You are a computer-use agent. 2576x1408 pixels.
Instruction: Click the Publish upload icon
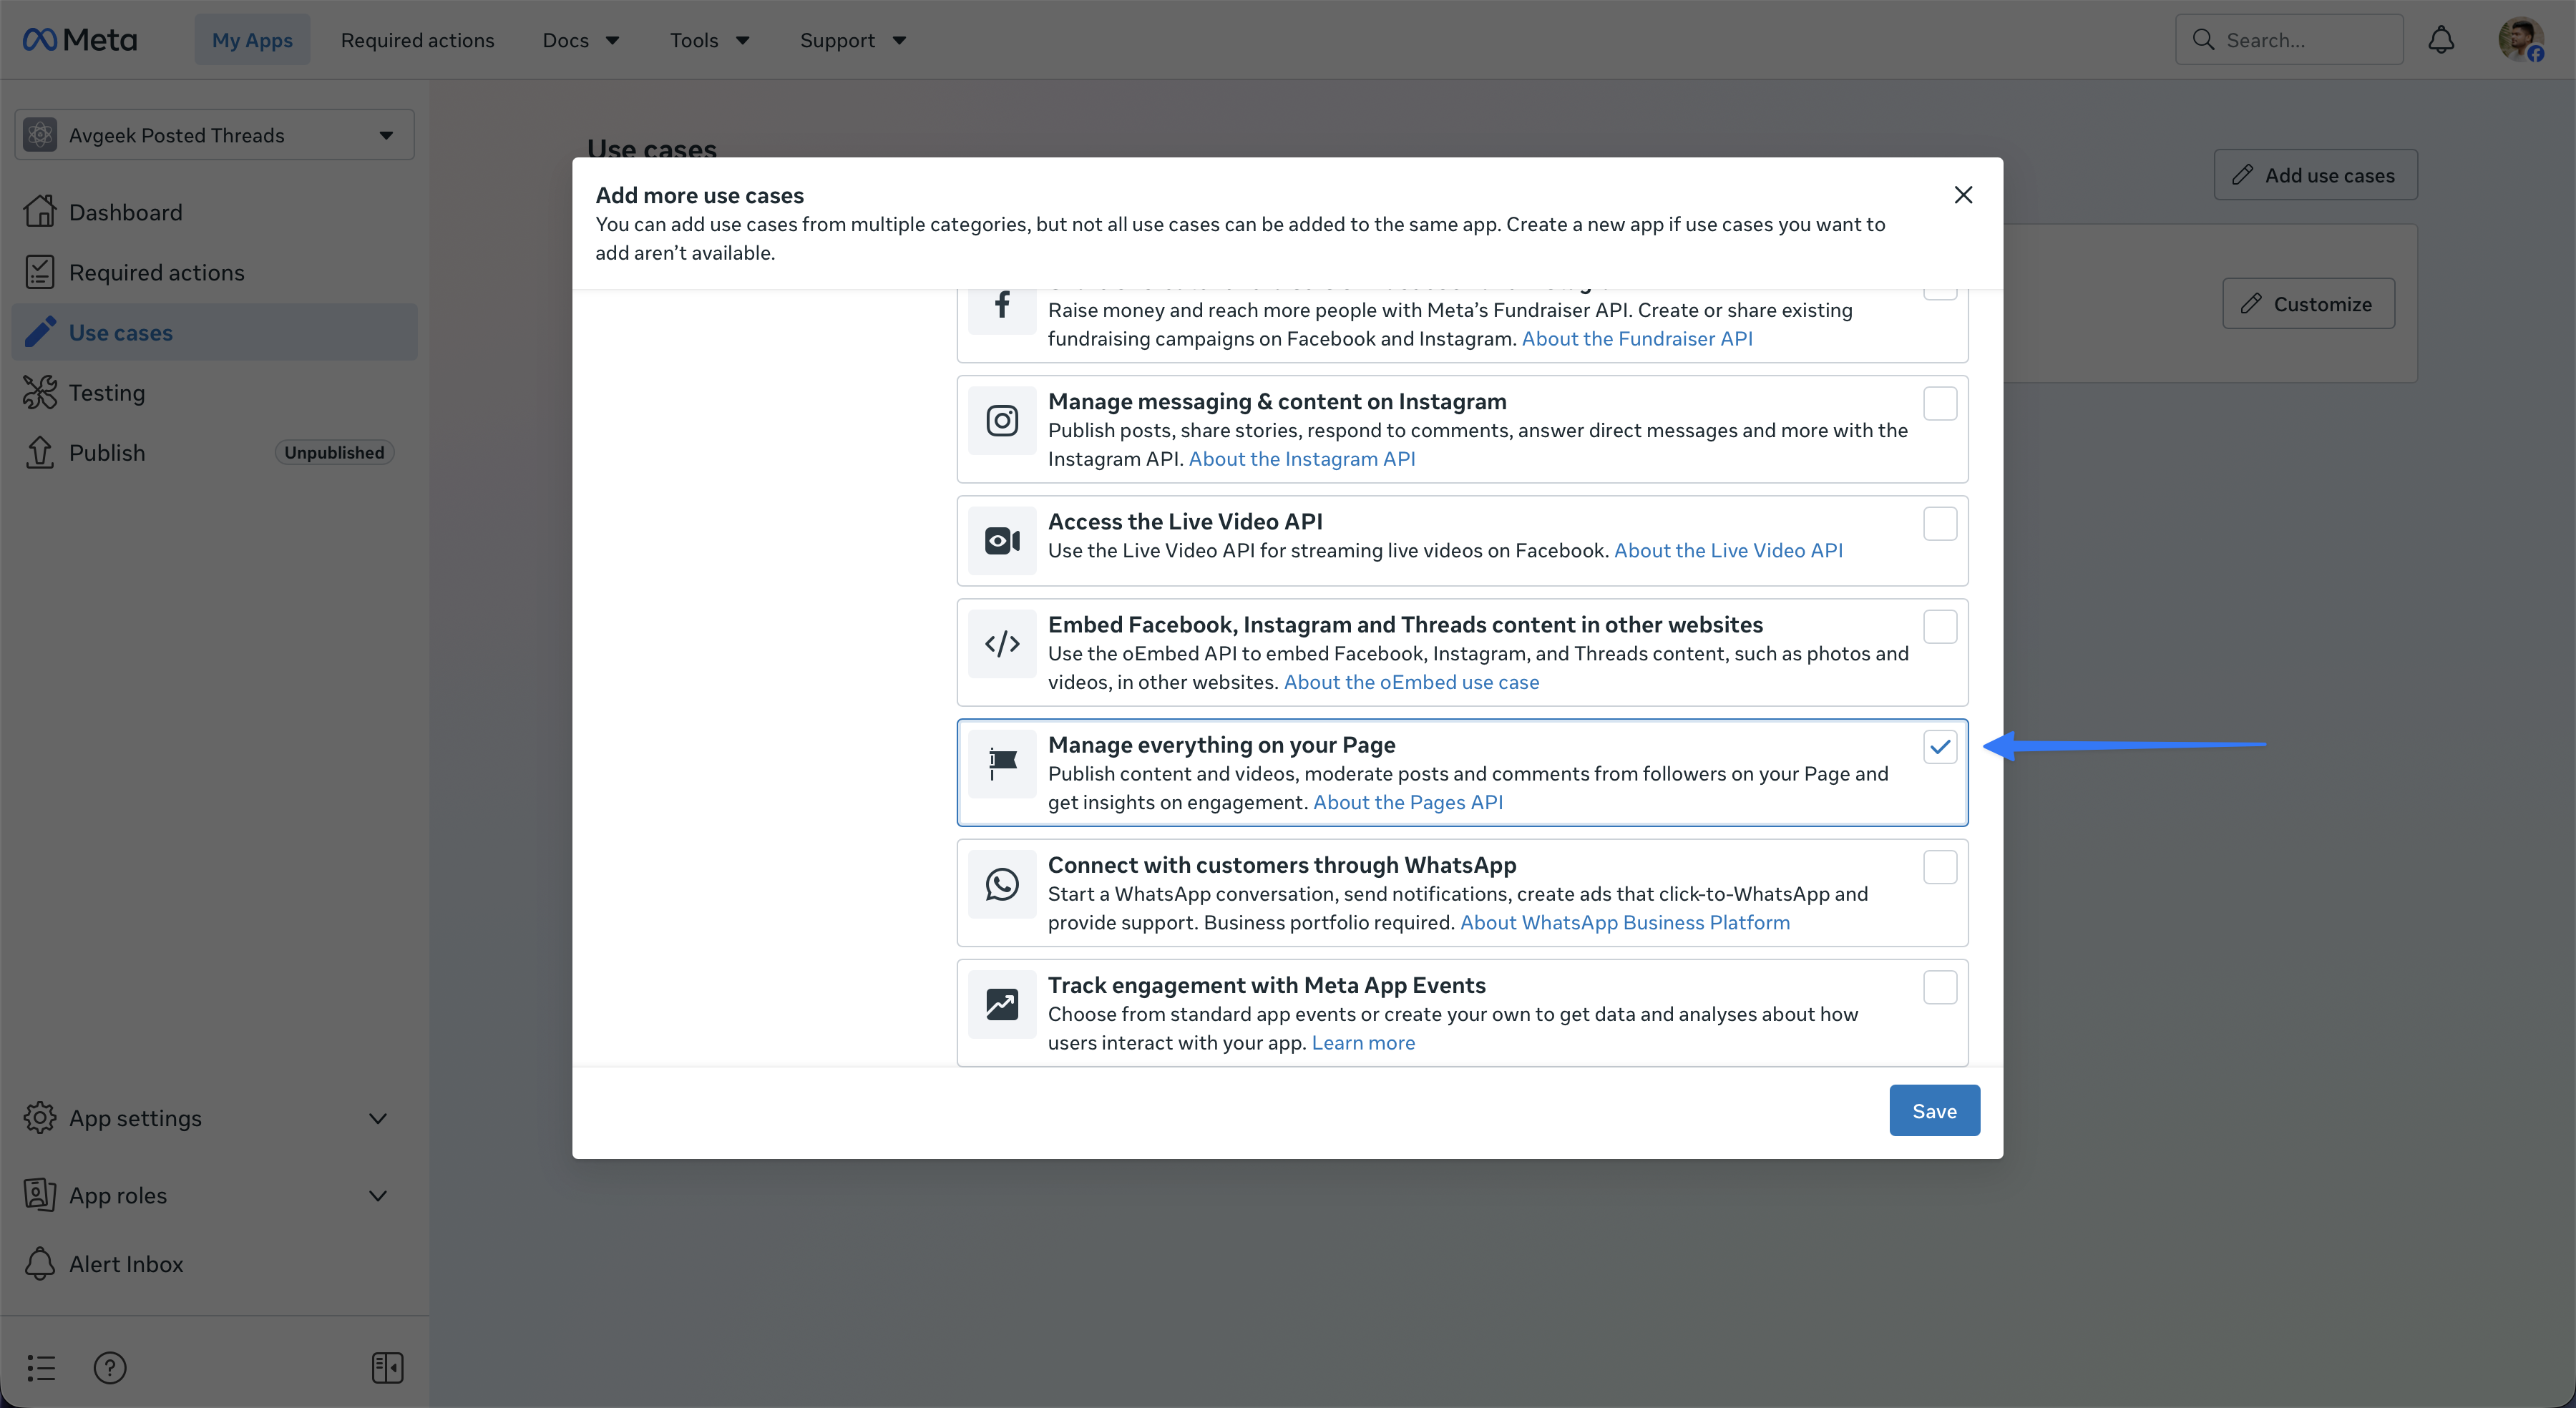[40, 452]
